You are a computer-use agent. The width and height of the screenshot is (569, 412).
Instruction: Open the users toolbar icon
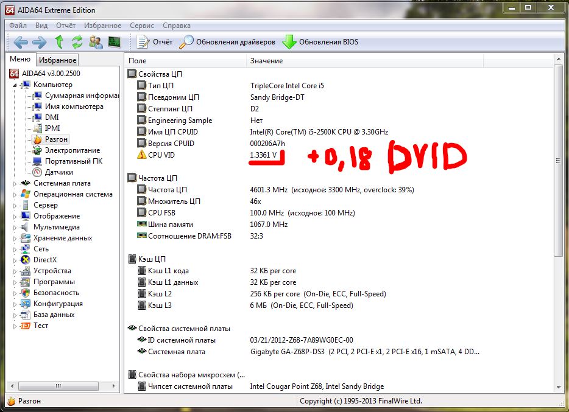[x=96, y=42]
